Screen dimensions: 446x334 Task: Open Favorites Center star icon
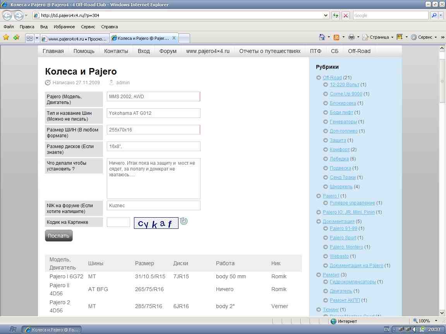pos(6,37)
